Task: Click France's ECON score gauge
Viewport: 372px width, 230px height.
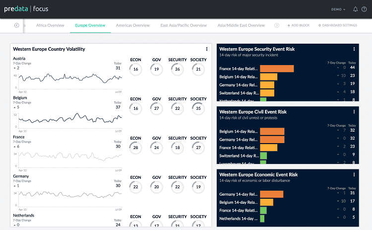Action: (135, 148)
